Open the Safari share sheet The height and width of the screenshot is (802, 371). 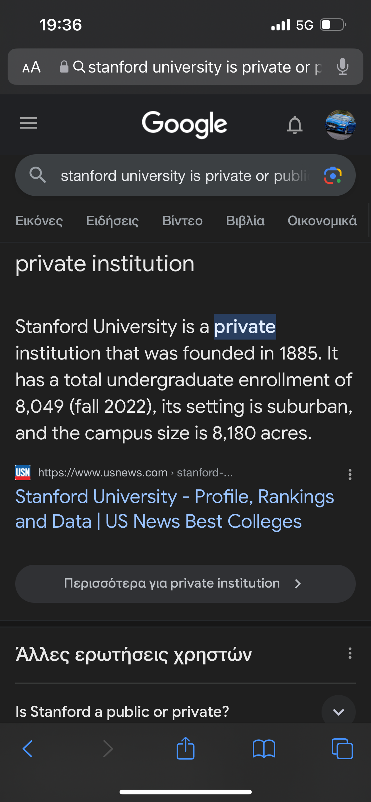coord(185,749)
